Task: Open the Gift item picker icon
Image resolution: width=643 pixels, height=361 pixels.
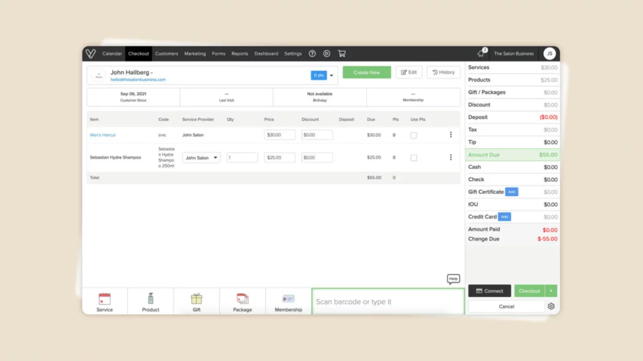Action: click(197, 301)
